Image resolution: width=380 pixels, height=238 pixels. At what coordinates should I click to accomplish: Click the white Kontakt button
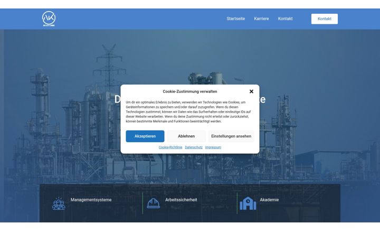point(324,19)
